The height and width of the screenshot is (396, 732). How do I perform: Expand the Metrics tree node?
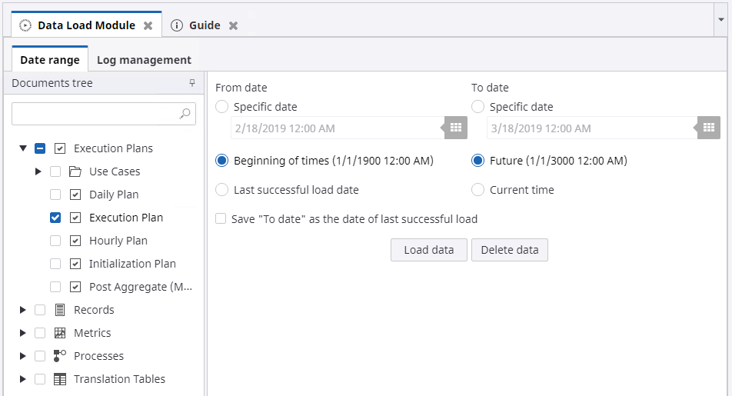pyautogui.click(x=23, y=333)
